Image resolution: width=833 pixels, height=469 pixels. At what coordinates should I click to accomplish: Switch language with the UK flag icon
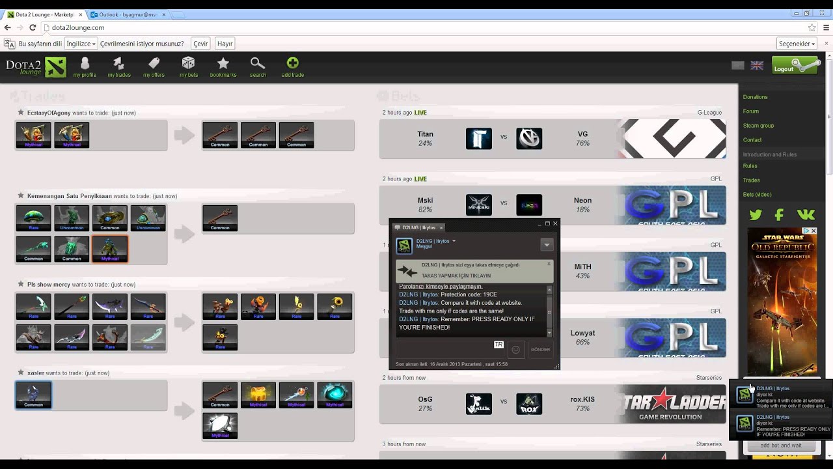757,65
